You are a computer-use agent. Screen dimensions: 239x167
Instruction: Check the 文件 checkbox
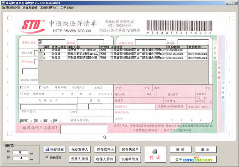click(22, 88)
